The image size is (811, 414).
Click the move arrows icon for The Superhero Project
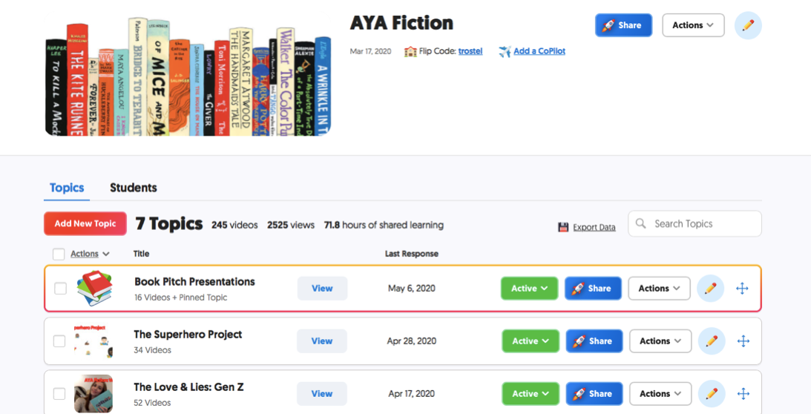click(743, 341)
